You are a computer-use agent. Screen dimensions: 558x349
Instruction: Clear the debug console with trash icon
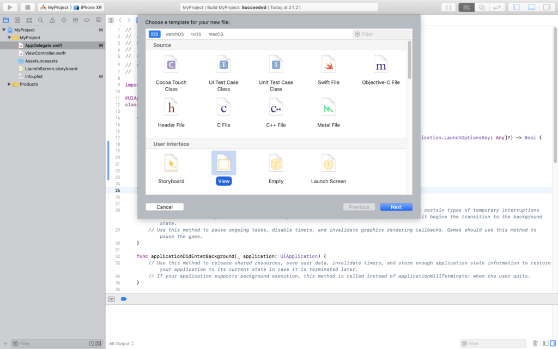[535, 344]
